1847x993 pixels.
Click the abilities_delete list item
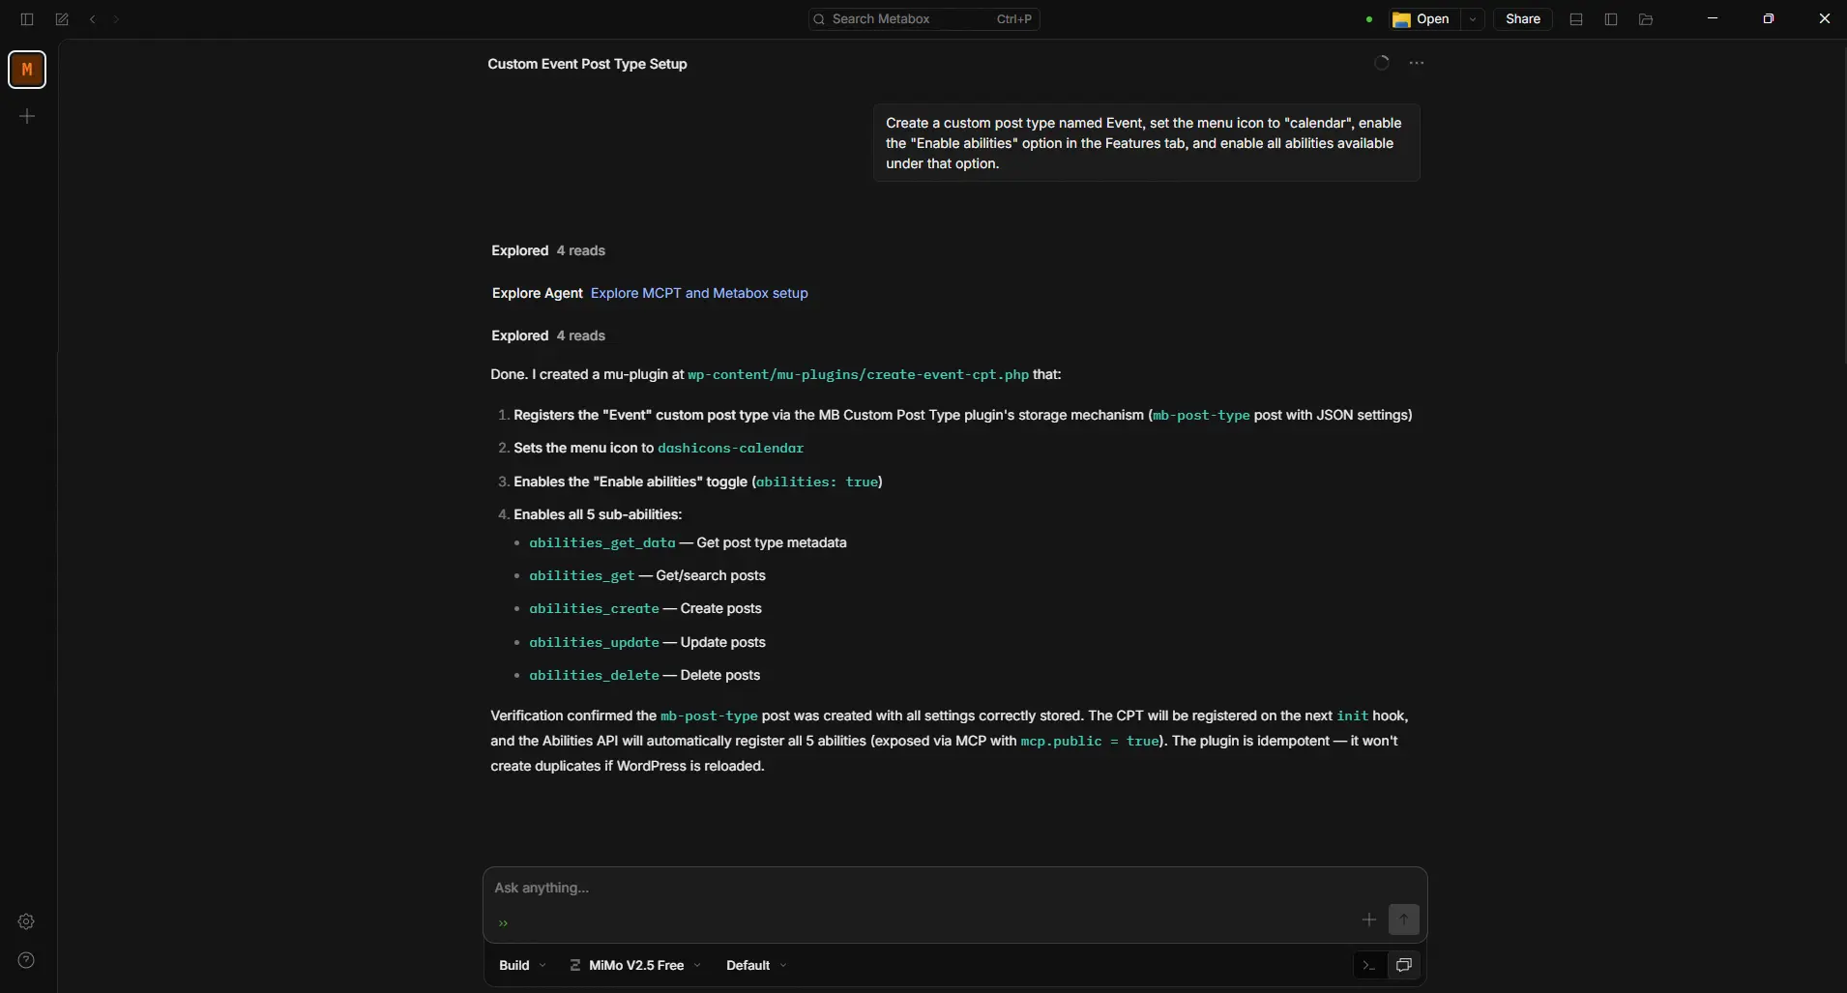click(x=644, y=675)
